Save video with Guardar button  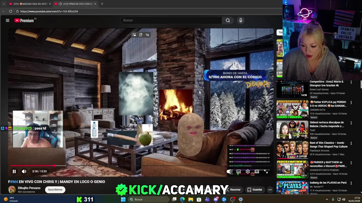click(x=255, y=189)
